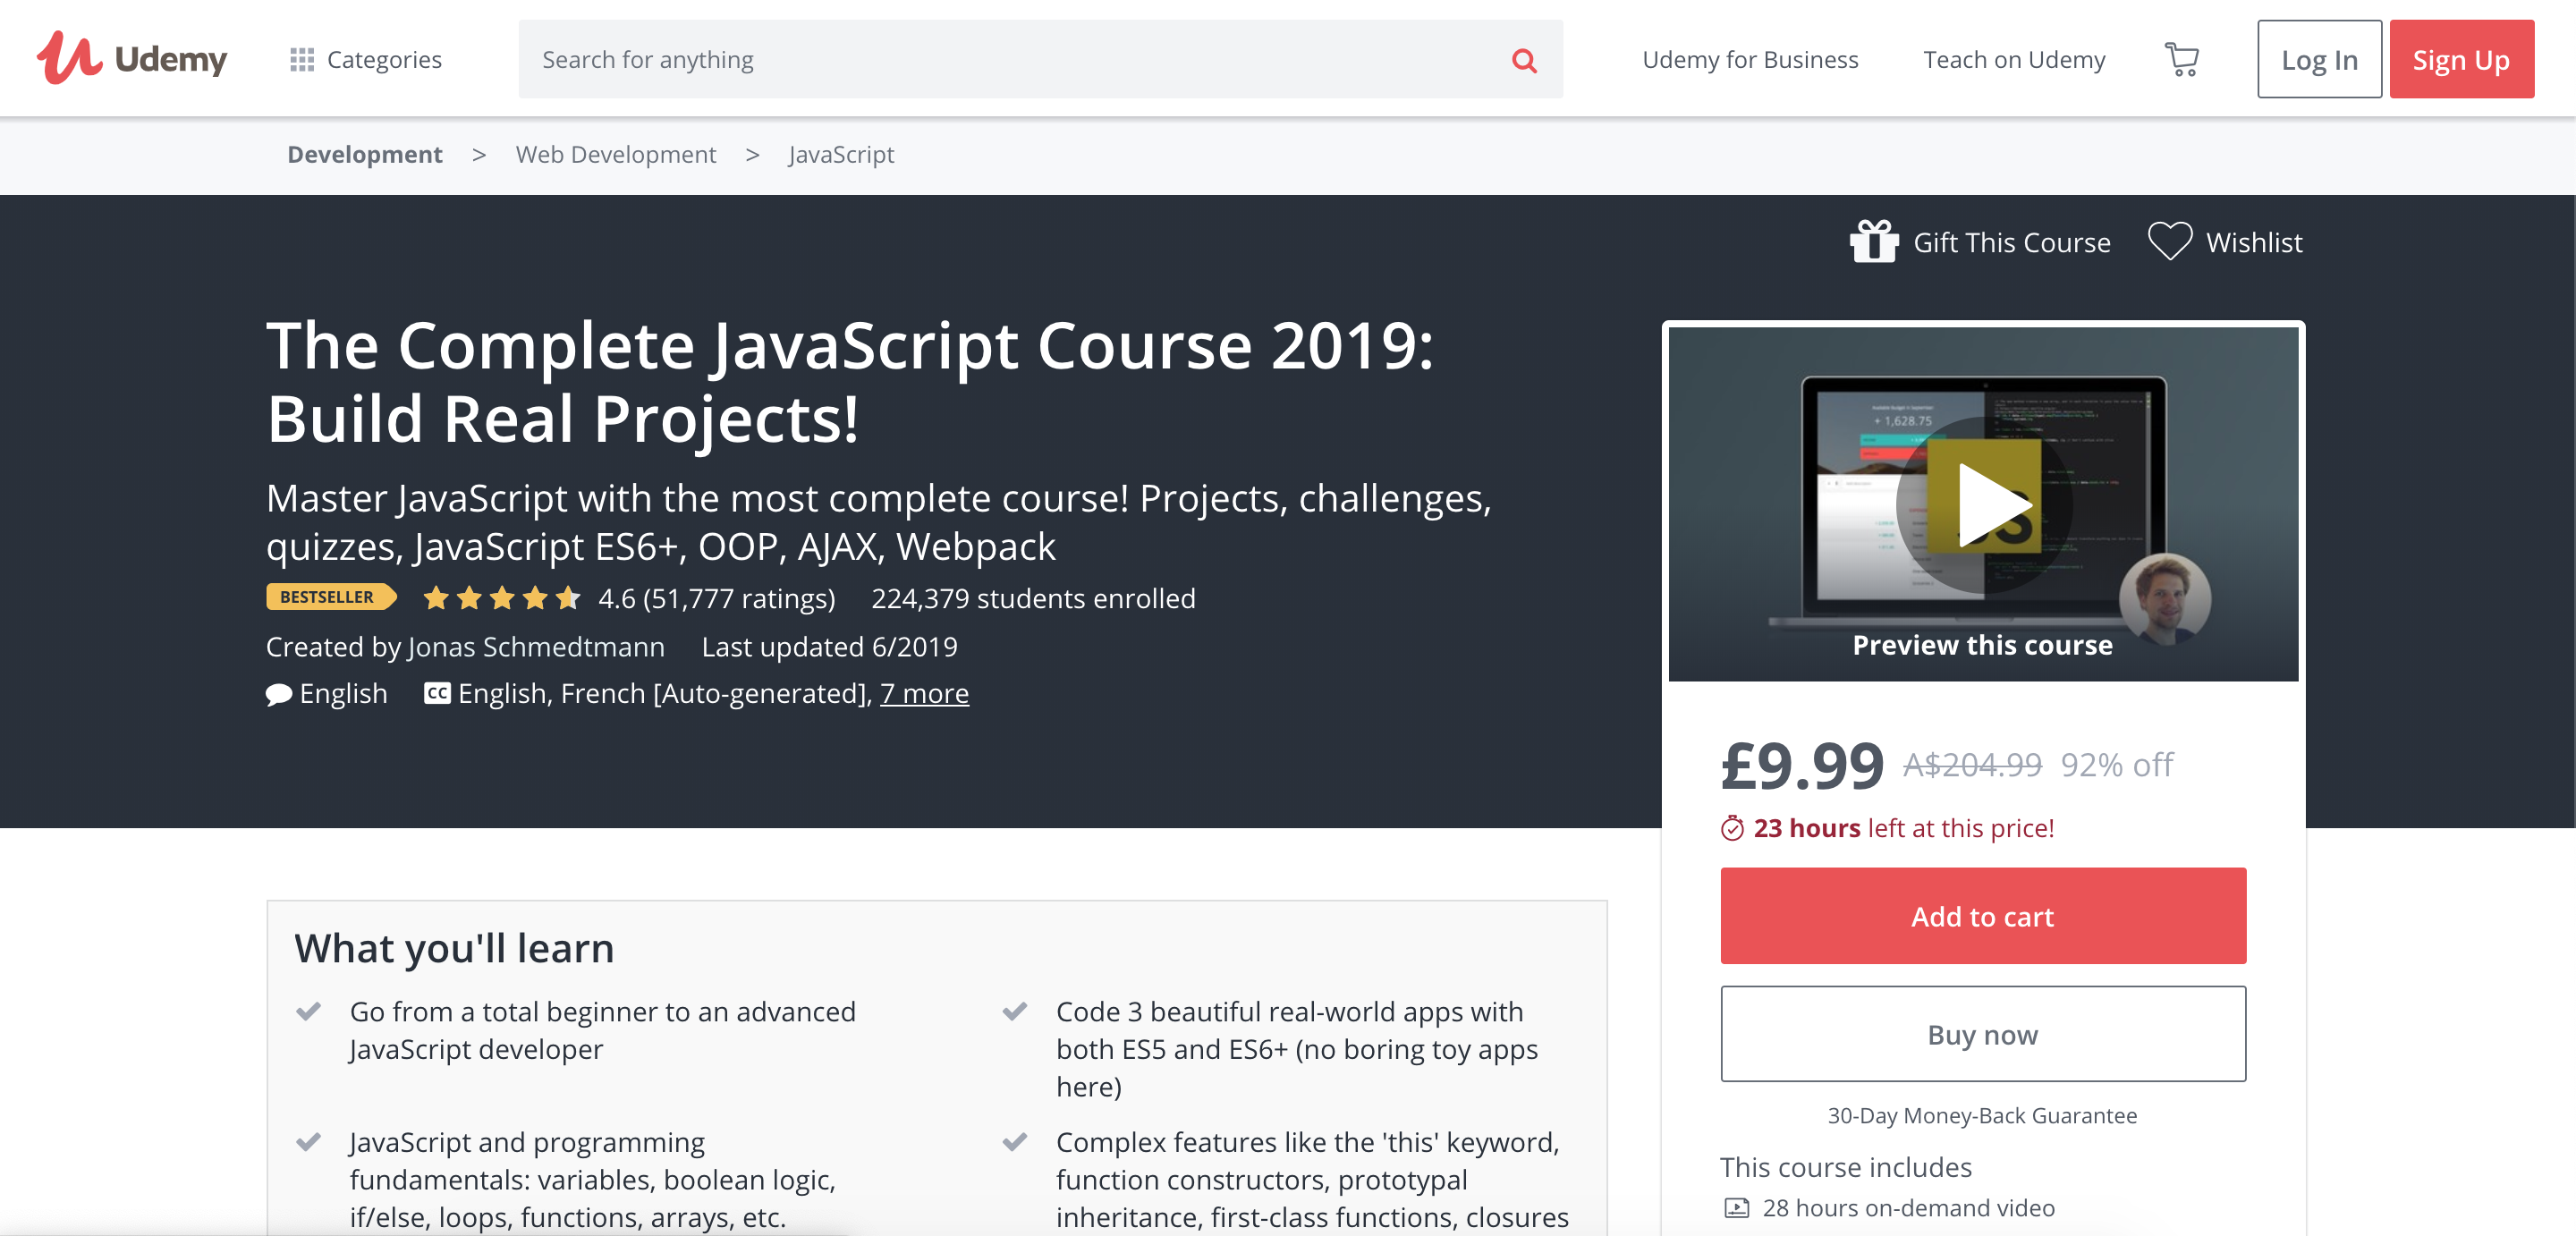Click the Udemy logo
The width and height of the screenshot is (2576, 1236).
tap(132, 58)
